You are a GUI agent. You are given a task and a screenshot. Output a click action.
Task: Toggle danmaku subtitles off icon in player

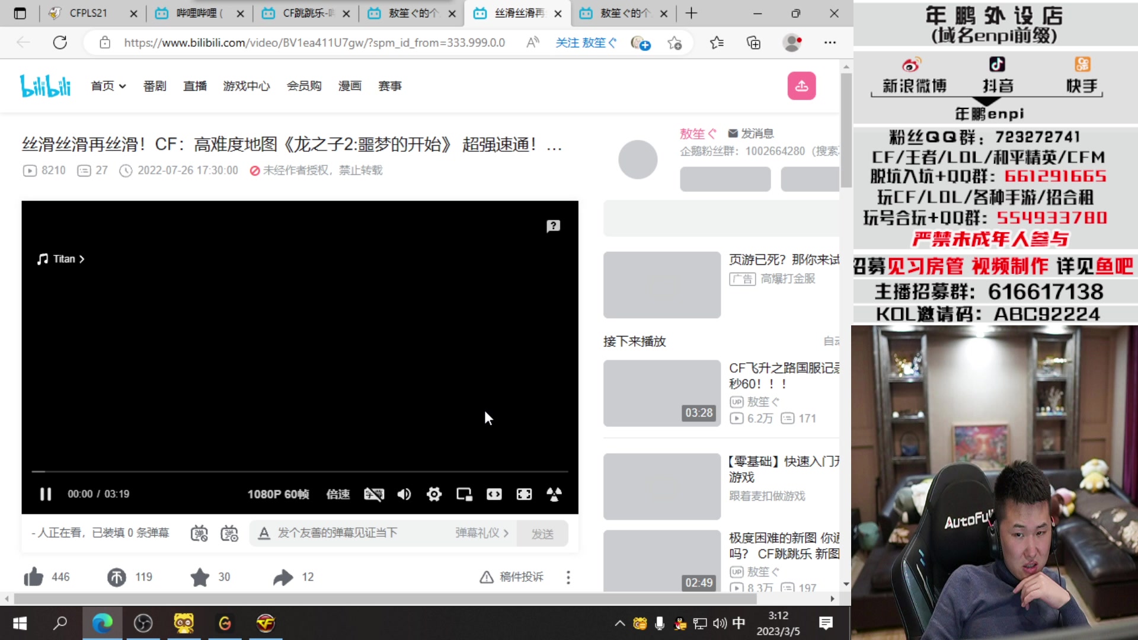tap(374, 494)
